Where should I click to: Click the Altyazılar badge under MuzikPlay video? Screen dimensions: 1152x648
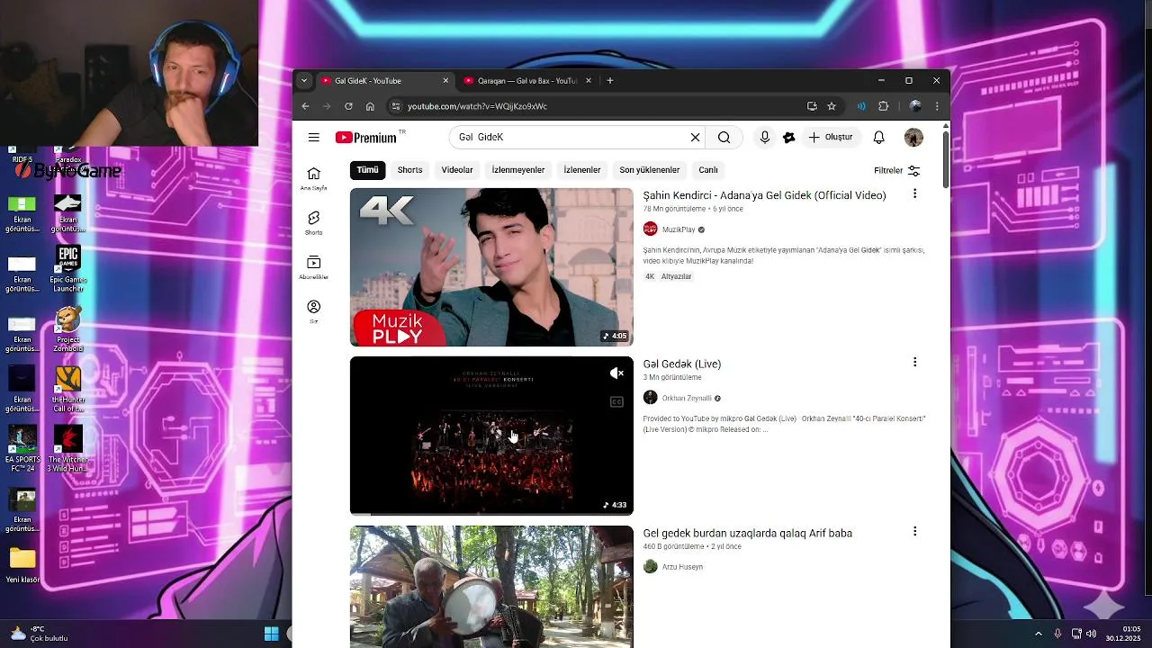[677, 276]
